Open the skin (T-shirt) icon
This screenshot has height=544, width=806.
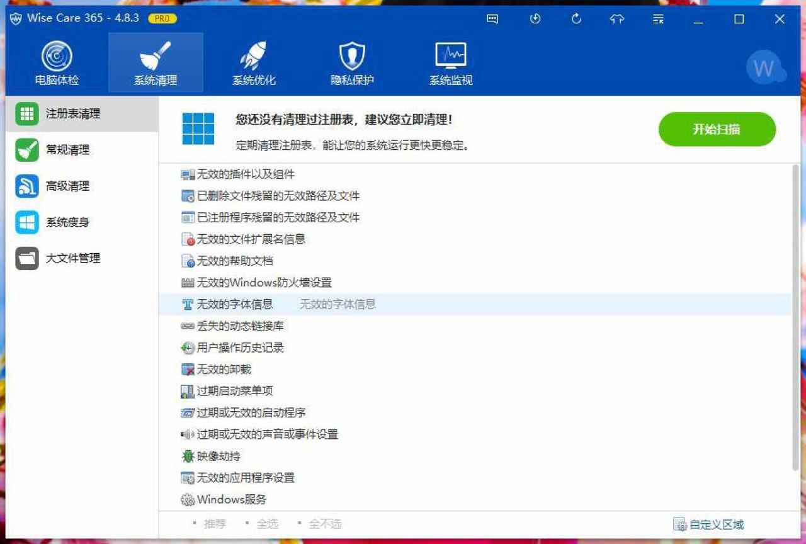(617, 19)
